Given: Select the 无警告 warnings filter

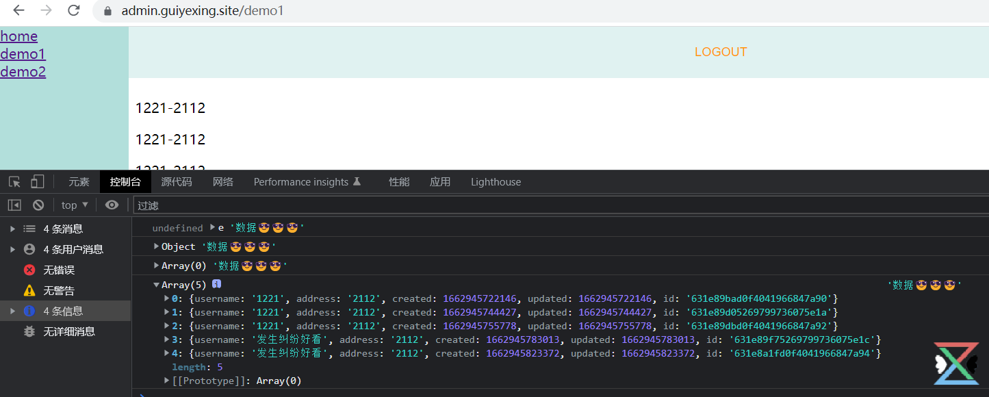Looking at the screenshot, I should click(x=59, y=290).
